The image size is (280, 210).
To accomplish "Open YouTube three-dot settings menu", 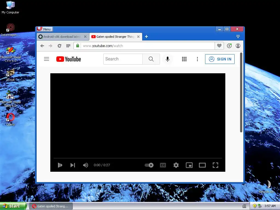I will coord(197,59).
